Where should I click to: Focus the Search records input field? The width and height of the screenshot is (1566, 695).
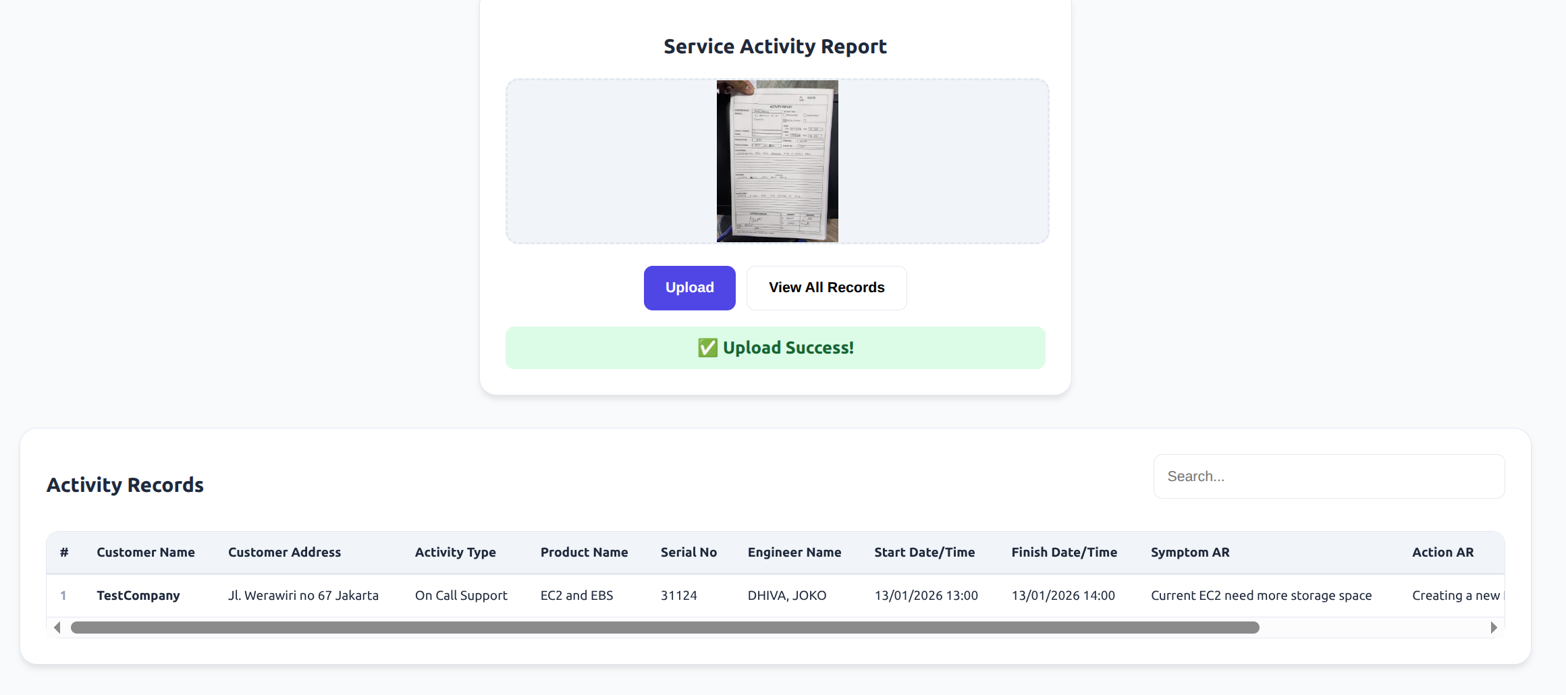(1328, 476)
